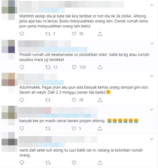
Task: Retweet the 'banyak kes pn masih' tweet
Action: click(x=48, y=128)
